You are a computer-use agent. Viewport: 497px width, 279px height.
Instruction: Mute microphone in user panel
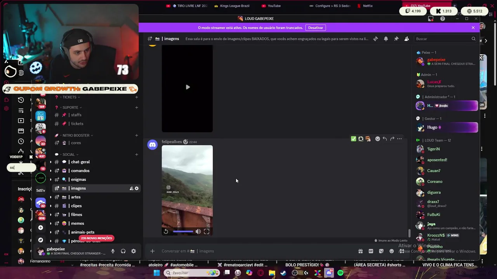[113, 251]
